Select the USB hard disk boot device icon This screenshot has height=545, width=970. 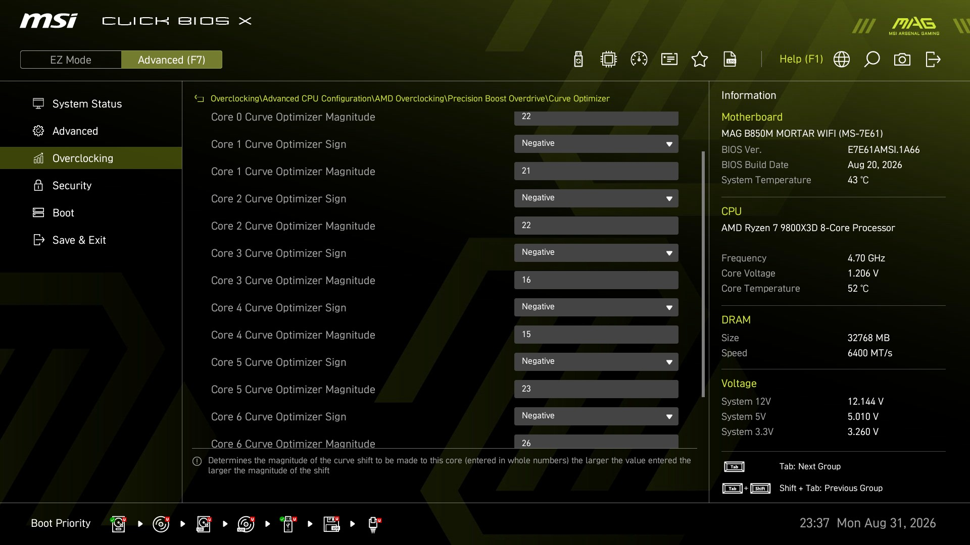click(x=204, y=524)
